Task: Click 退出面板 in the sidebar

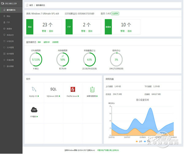Action: pos(10,66)
